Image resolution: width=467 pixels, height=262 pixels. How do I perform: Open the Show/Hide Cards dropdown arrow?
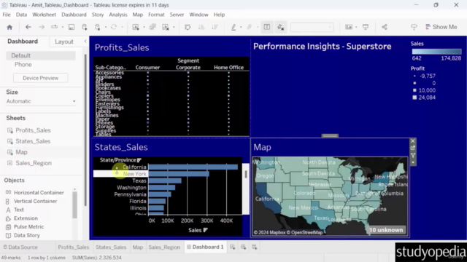[x=357, y=28]
